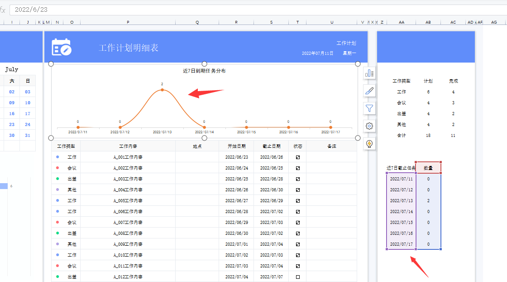Toggle the status checkbox for A_004工作内容
Screen dimensions: 507x282
[x=298, y=190]
